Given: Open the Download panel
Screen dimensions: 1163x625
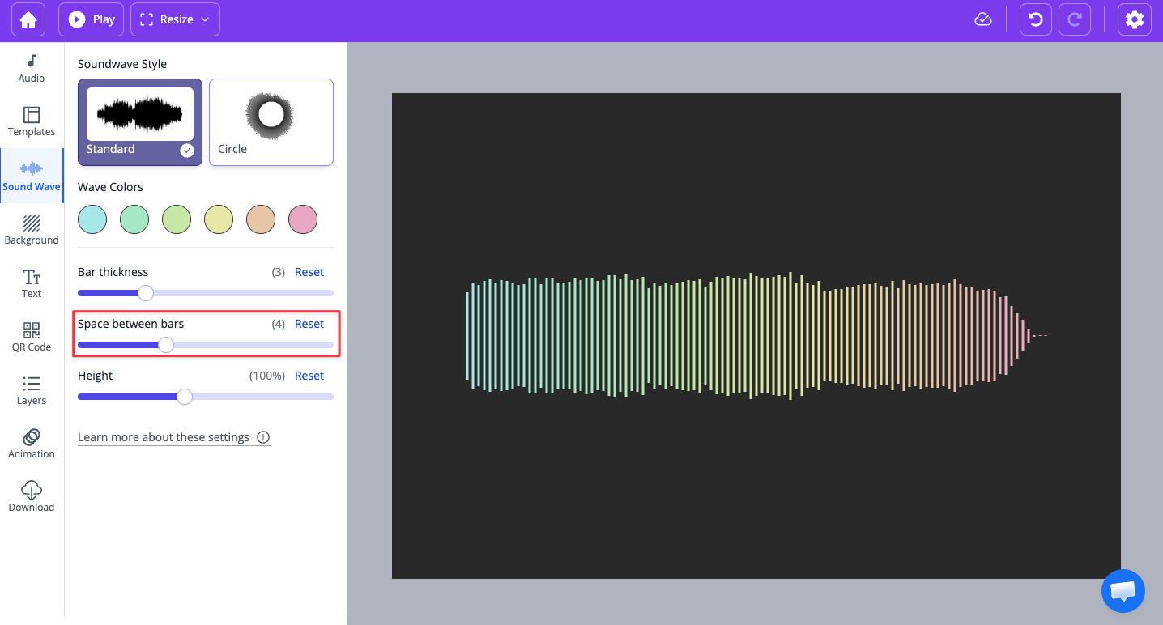Looking at the screenshot, I should [x=31, y=496].
